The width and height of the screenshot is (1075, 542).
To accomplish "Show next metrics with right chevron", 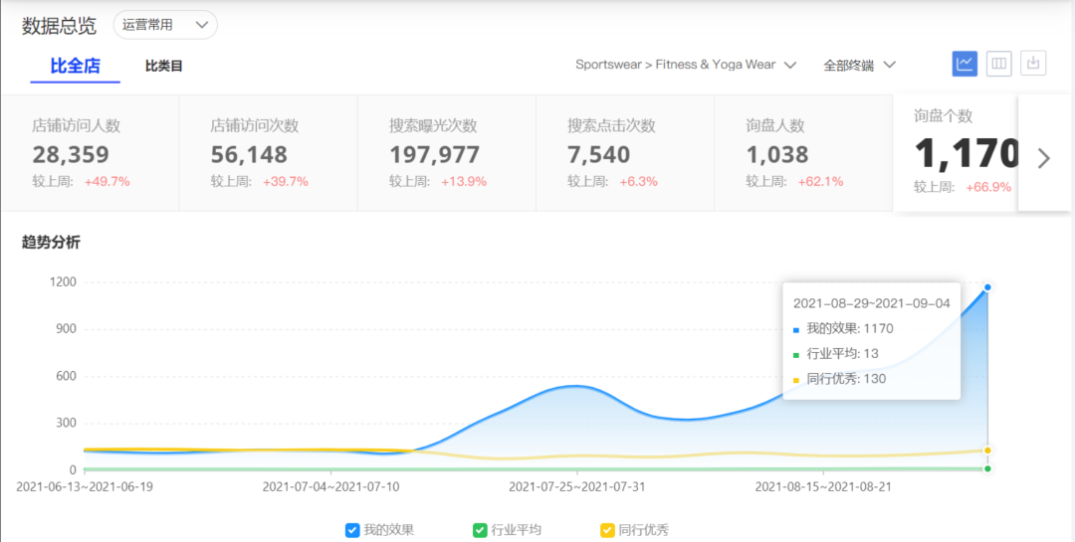I will [x=1043, y=158].
